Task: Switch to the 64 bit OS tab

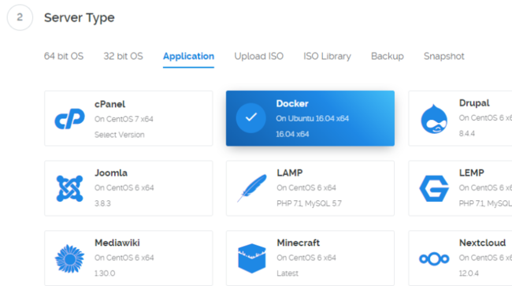Action: pyautogui.click(x=64, y=56)
